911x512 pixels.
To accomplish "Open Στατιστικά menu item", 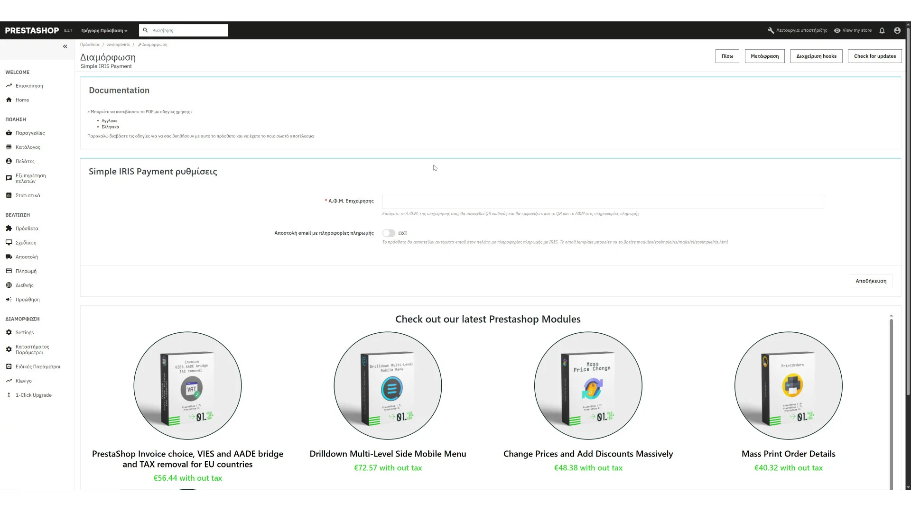I will [28, 195].
